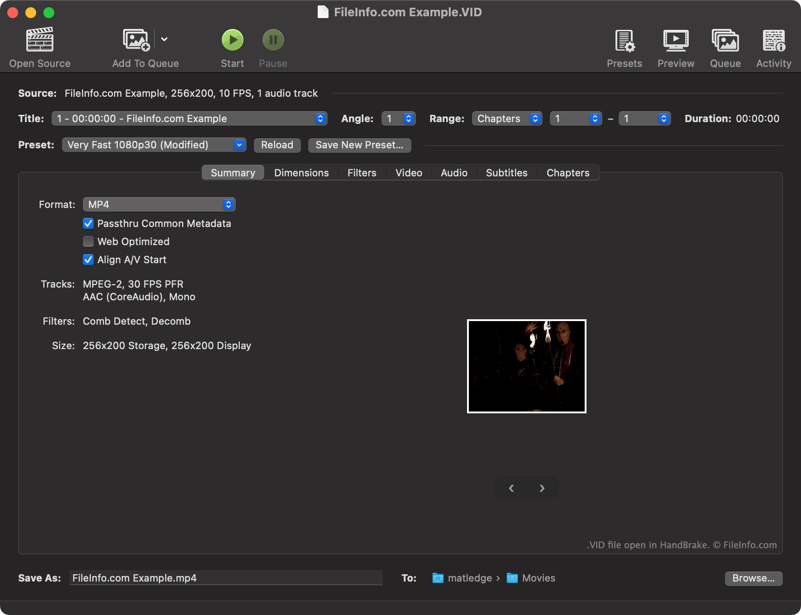Enable the Web Optimized checkbox
801x615 pixels.
[x=88, y=241]
